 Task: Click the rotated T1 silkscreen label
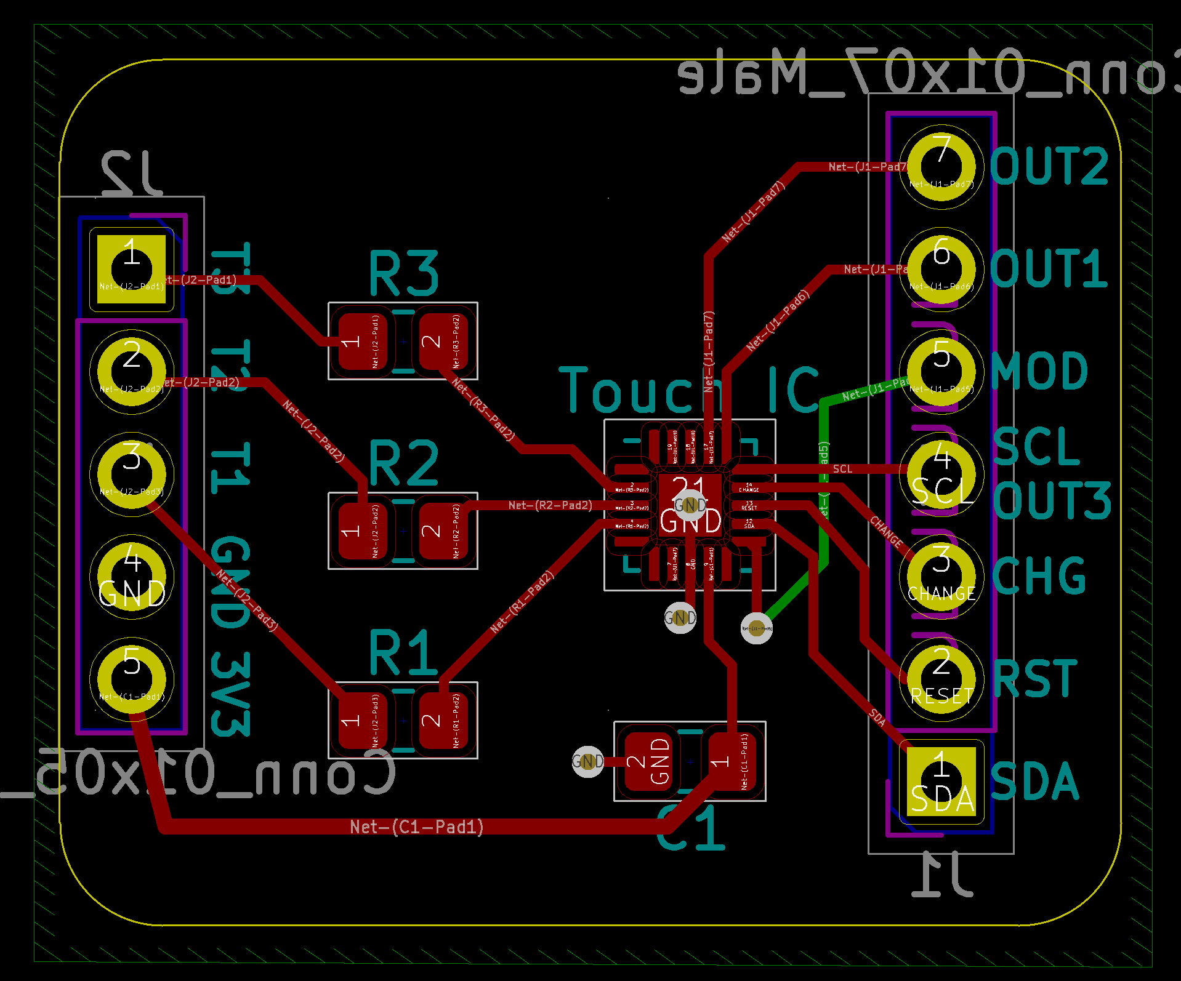coord(231,468)
